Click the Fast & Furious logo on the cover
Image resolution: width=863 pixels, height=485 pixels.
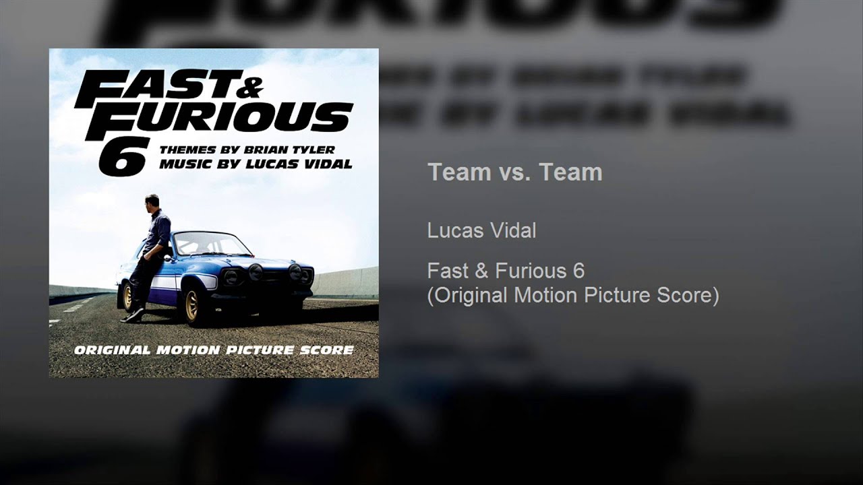214,108
